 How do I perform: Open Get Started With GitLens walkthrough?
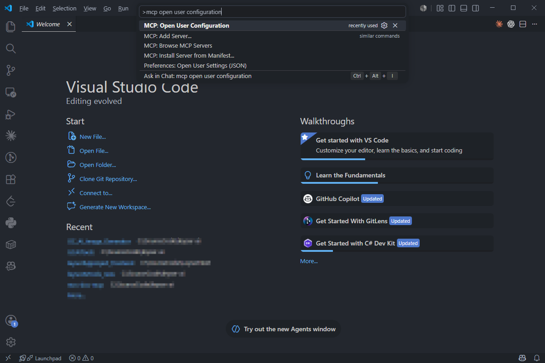[397, 221]
